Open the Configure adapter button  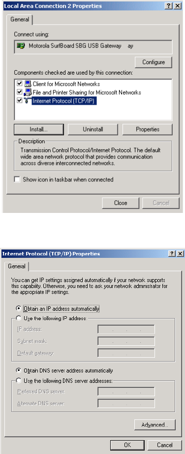154,62
